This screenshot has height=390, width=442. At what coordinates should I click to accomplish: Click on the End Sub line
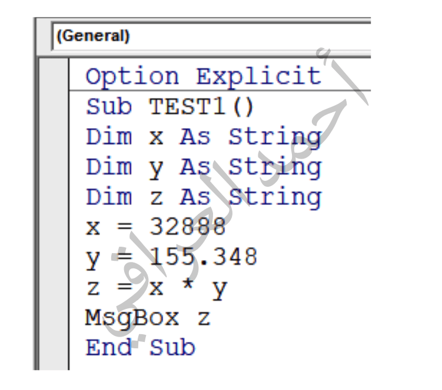click(x=140, y=347)
